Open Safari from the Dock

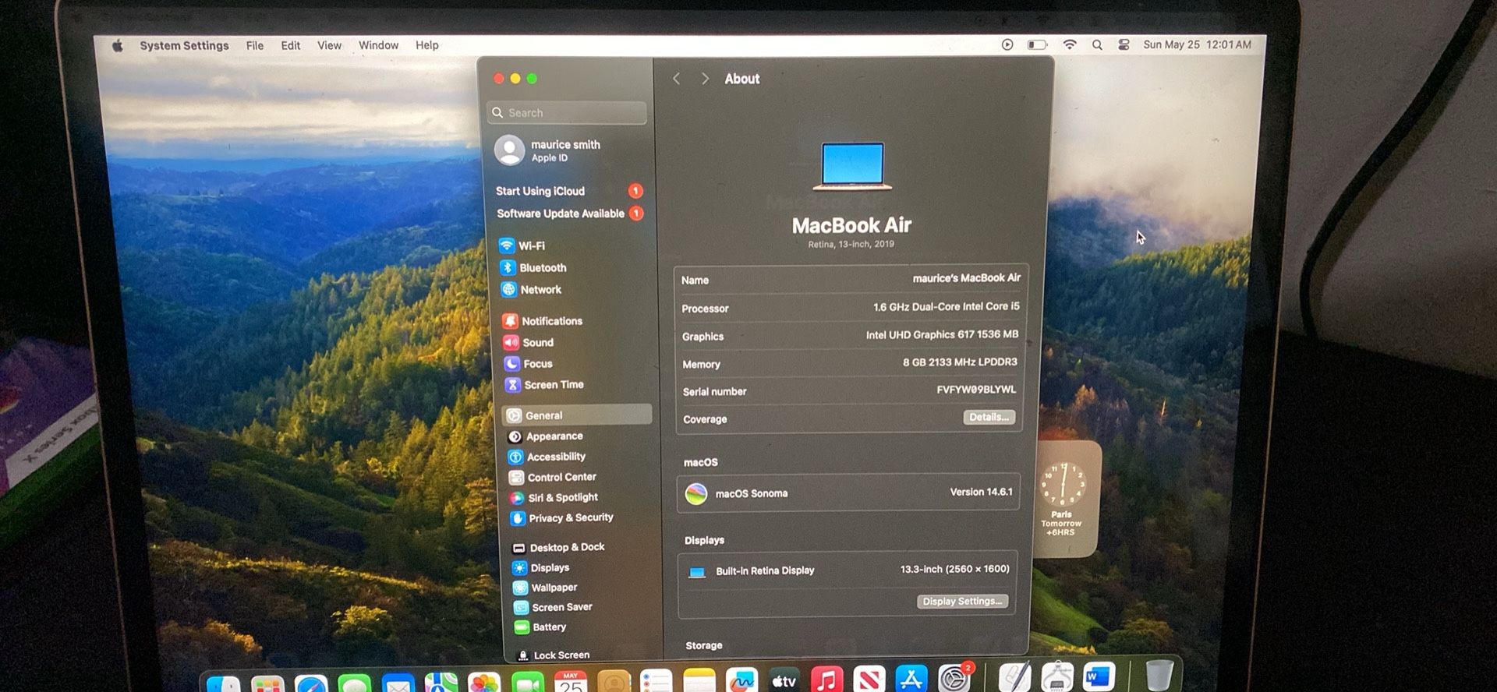pyautogui.click(x=311, y=683)
